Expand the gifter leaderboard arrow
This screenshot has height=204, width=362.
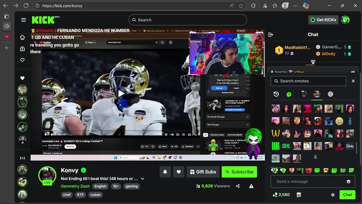click(313, 62)
